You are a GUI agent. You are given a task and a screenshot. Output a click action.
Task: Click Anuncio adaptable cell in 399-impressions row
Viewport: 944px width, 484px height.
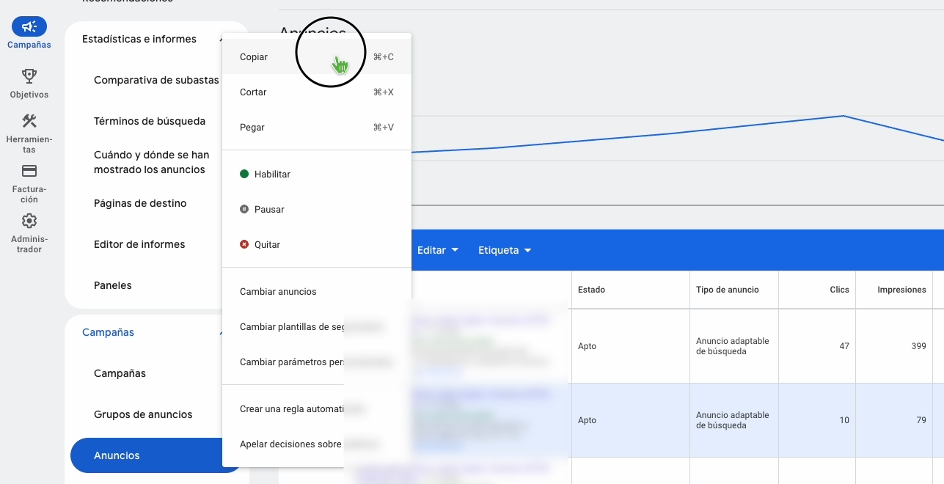pyautogui.click(x=733, y=346)
